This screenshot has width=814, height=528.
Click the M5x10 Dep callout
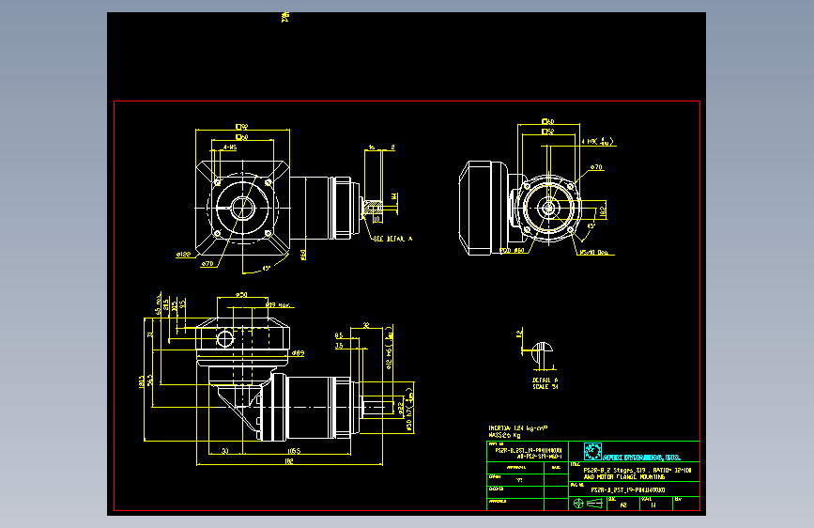[x=594, y=253]
